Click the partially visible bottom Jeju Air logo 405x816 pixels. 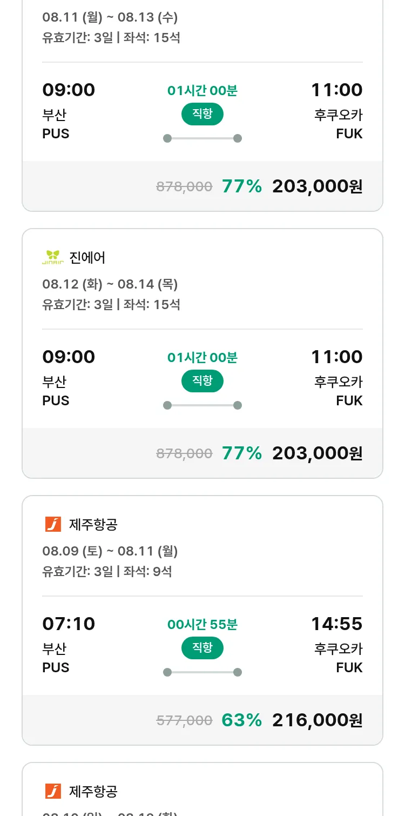(53, 791)
